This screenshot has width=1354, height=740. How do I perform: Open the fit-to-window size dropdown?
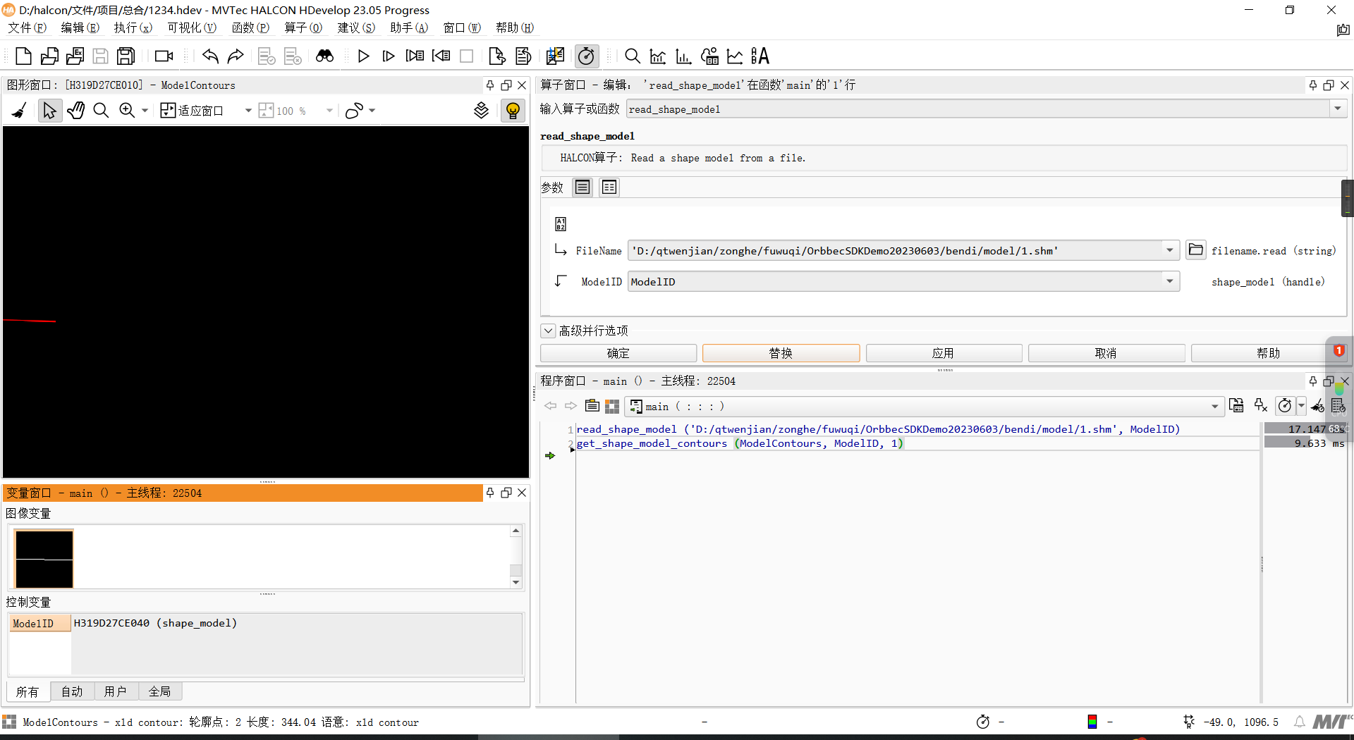pos(248,111)
